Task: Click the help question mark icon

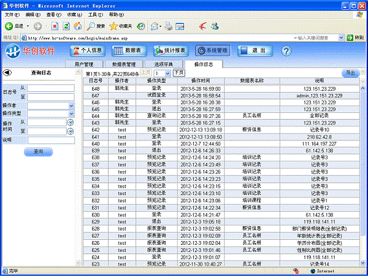Action: 285,50
